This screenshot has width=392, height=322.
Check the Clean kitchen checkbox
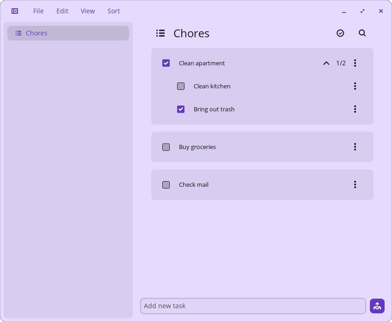click(181, 86)
